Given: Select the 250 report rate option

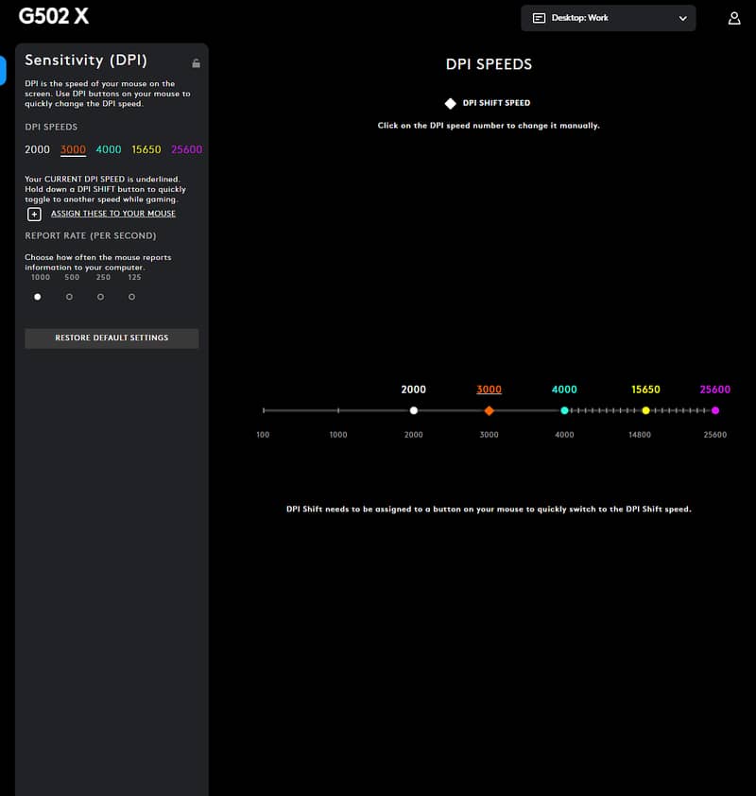Looking at the screenshot, I should click(x=100, y=297).
